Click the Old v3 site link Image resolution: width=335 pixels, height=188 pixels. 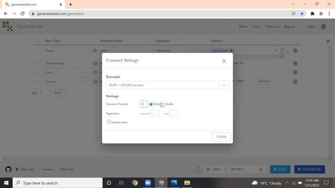point(67,169)
